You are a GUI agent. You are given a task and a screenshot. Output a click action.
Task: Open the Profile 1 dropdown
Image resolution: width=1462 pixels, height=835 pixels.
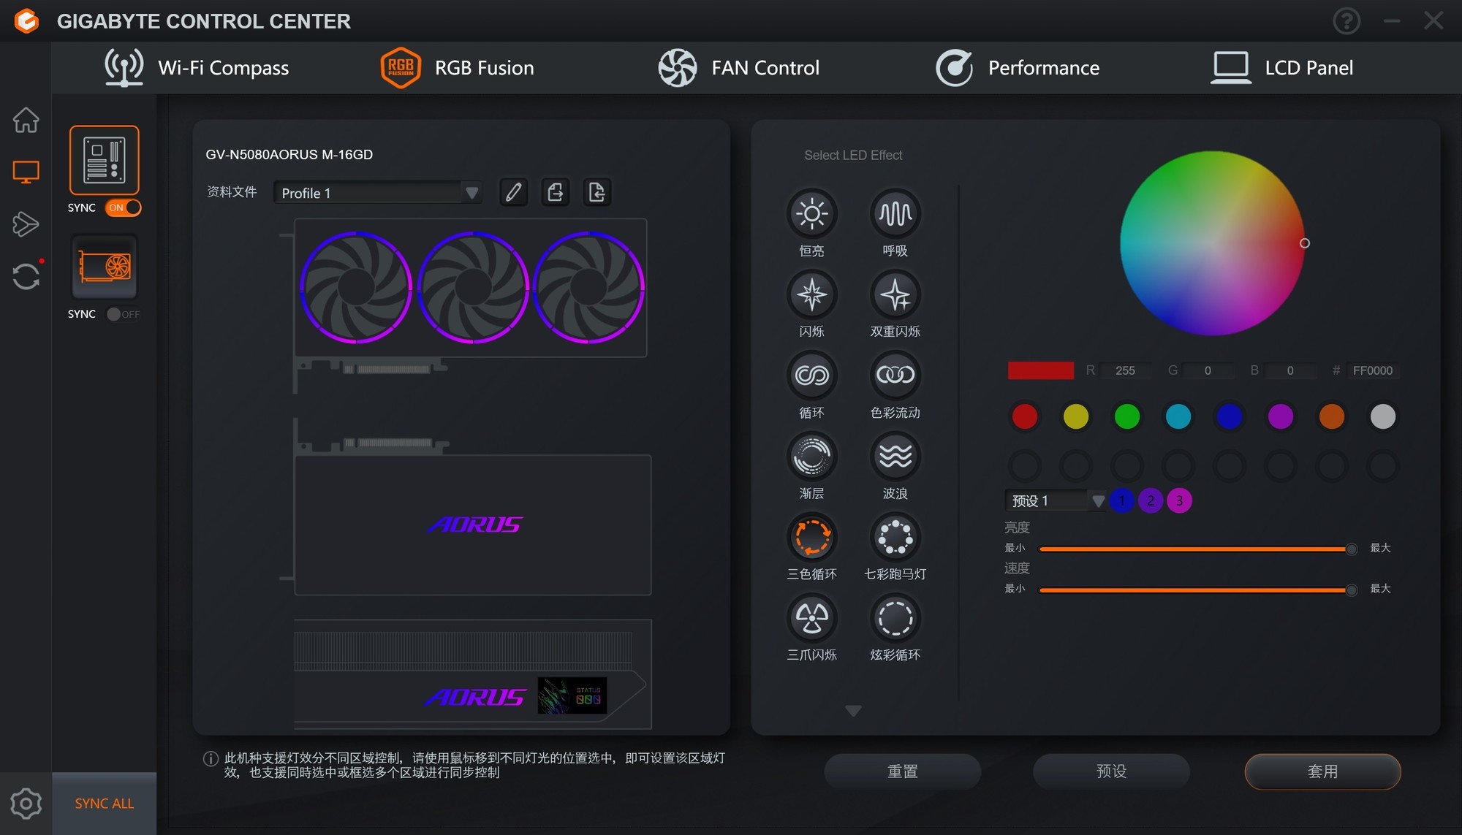pyautogui.click(x=471, y=193)
